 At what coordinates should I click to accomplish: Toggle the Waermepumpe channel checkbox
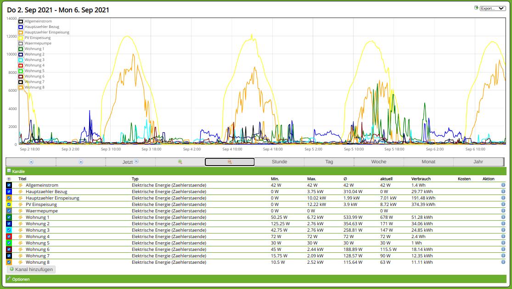pyautogui.click(x=9, y=211)
